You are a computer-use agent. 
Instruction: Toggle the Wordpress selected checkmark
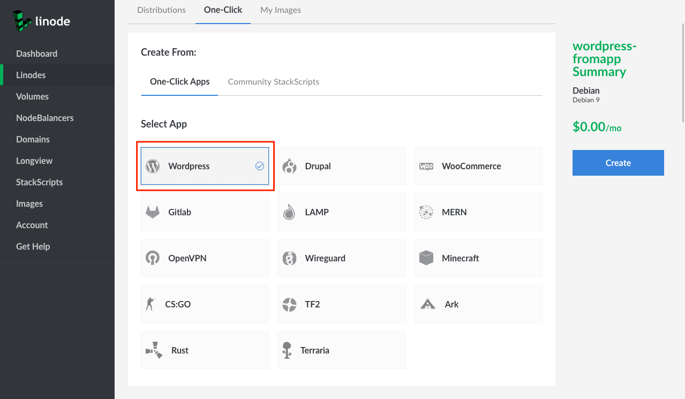[x=260, y=166]
